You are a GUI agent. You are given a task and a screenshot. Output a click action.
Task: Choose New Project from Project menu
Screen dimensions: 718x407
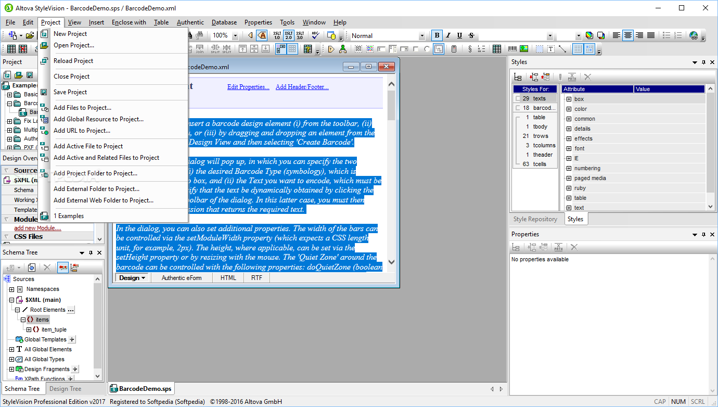click(x=70, y=34)
